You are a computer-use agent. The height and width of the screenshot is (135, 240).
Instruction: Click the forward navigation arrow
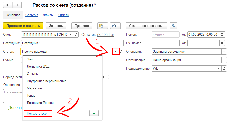click(x=17, y=5)
